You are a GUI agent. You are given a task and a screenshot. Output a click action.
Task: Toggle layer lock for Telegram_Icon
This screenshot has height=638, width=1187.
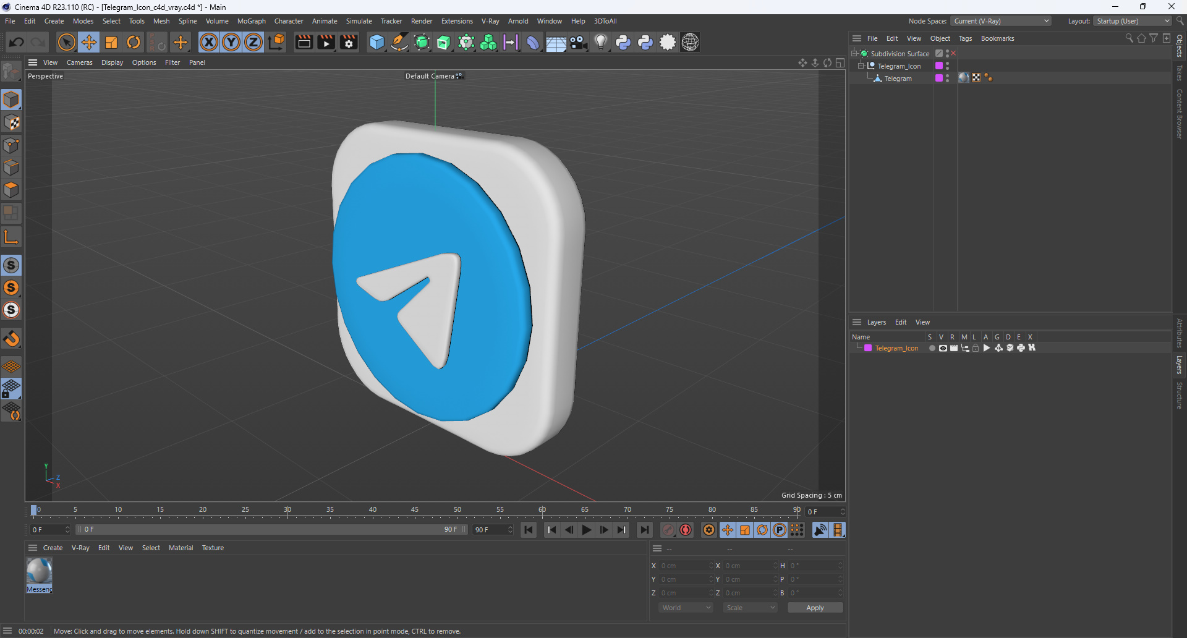pyautogui.click(x=976, y=348)
